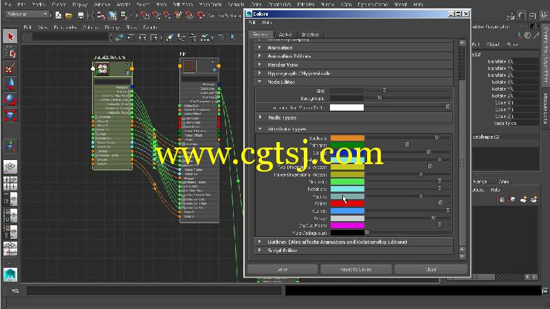Click Reset to Saved button
This screenshot has height=309, width=550.
(356, 269)
